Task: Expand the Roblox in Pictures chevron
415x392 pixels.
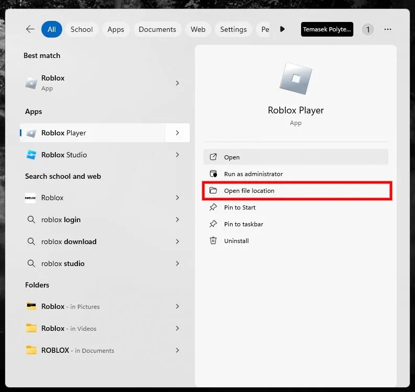Action: click(177, 306)
